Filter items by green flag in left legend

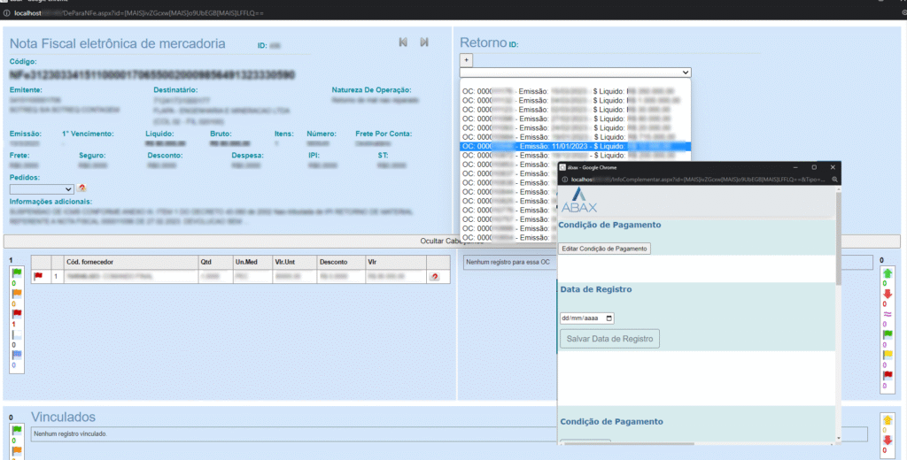tap(16, 272)
